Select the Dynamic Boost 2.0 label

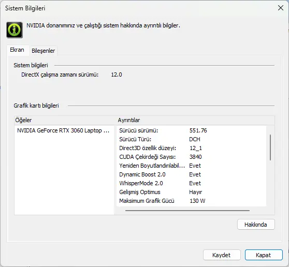coord(142,174)
